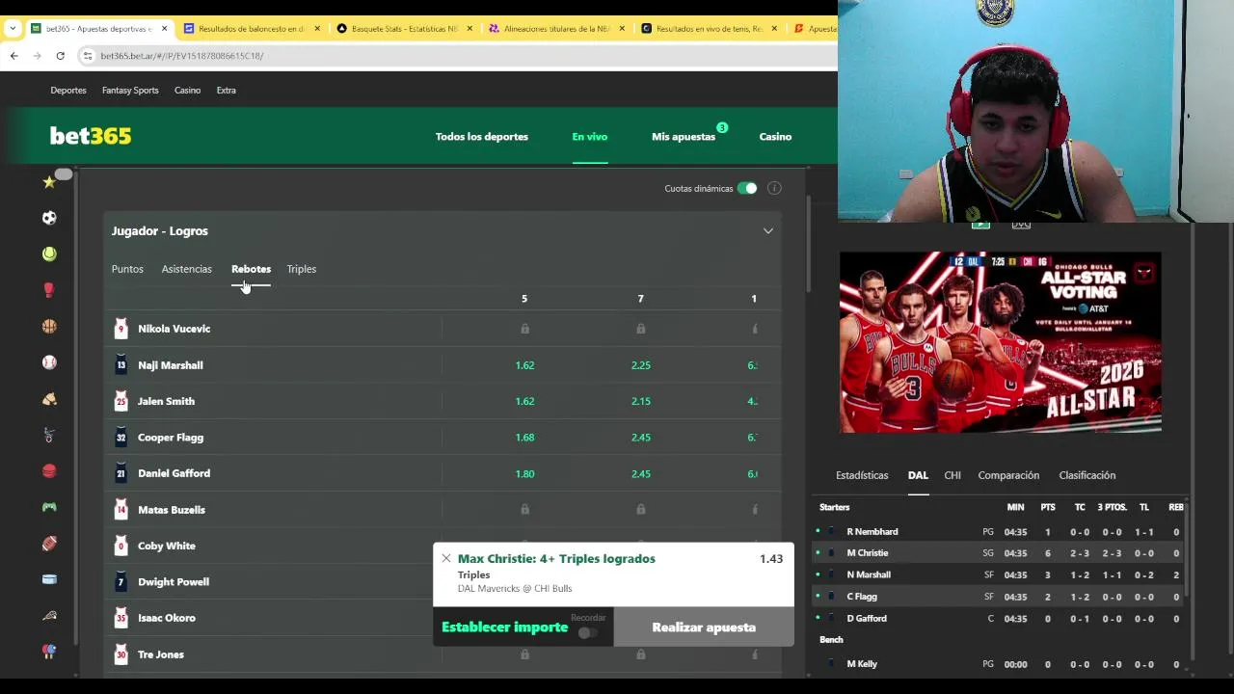The height and width of the screenshot is (694, 1234).
Task: Select the horse racing sport icon
Action: (x=49, y=398)
